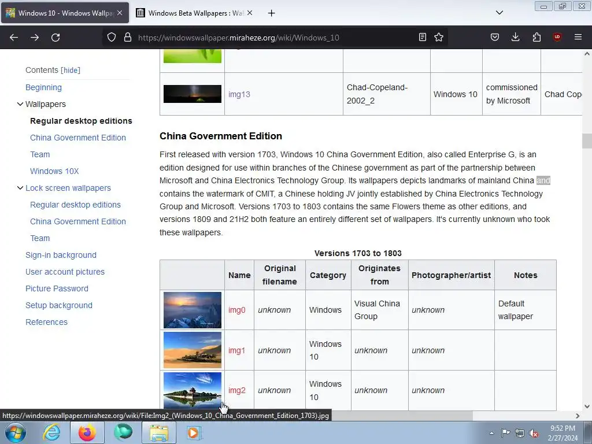Screen dimensions: 592x444
Task: Open the tracking protection shield icon
Action: click(x=112, y=38)
